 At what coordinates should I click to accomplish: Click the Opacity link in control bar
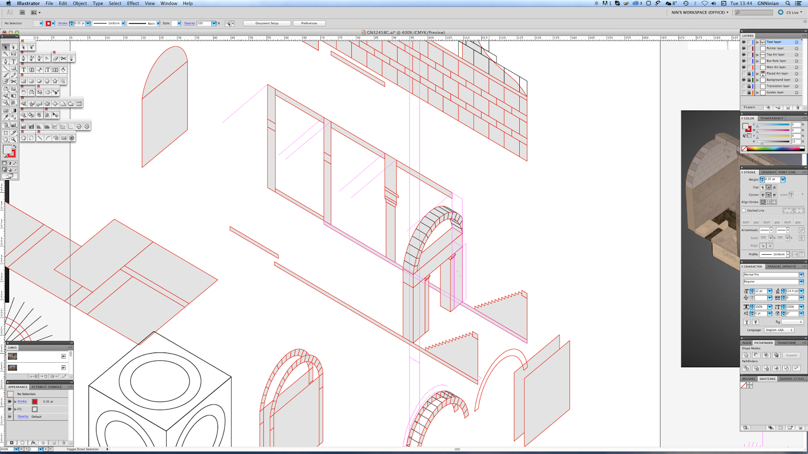[x=189, y=23]
